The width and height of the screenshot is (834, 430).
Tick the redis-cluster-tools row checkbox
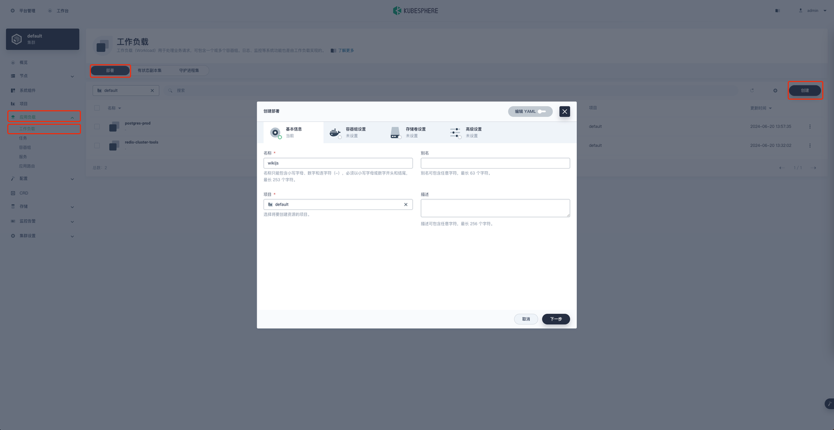[x=97, y=145]
